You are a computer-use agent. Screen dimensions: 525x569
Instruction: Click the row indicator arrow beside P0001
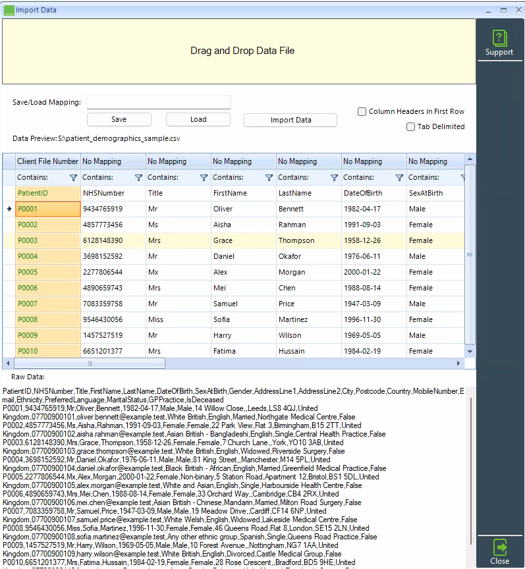pyautogui.click(x=9, y=209)
